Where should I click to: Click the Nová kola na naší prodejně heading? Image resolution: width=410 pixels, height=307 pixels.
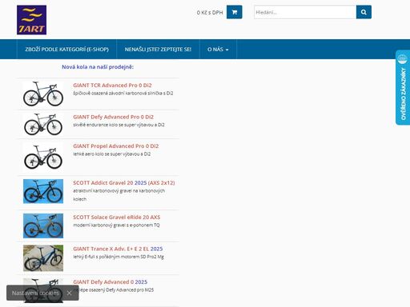coord(98,67)
